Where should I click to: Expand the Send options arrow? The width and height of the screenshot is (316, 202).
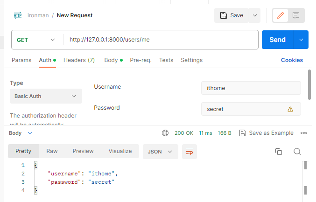pos(301,40)
